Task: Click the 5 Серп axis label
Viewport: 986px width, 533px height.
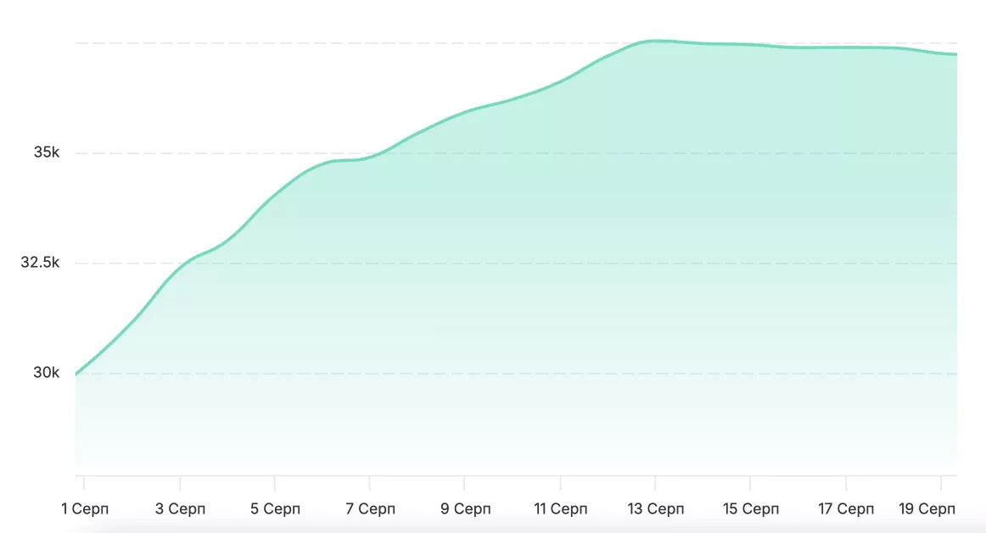Action: (276, 508)
